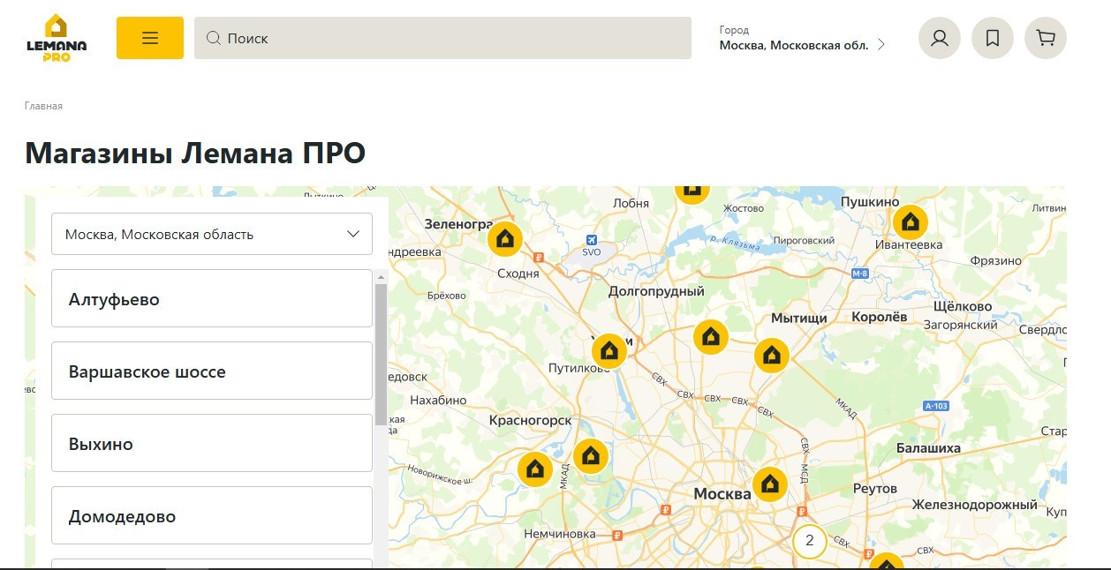
Task: Change city via Москва, Московская обл. selector
Action: coord(793,44)
